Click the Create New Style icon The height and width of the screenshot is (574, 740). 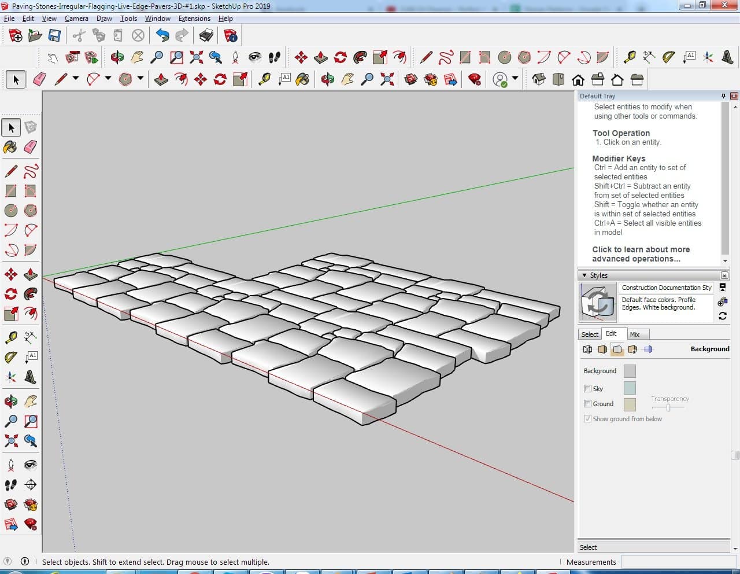(x=723, y=302)
